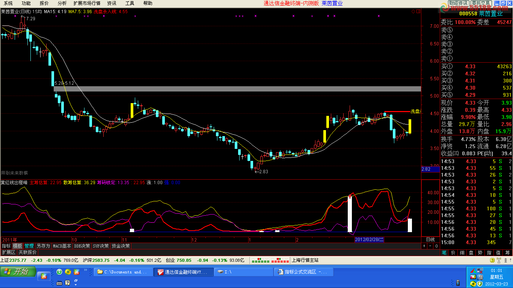The image size is (513, 288).
Task: Open the 日线 period selector
Action: (x=430, y=239)
